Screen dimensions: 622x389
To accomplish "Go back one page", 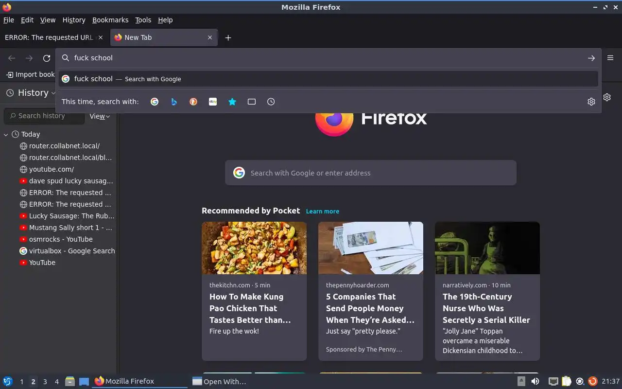I will pos(12,58).
